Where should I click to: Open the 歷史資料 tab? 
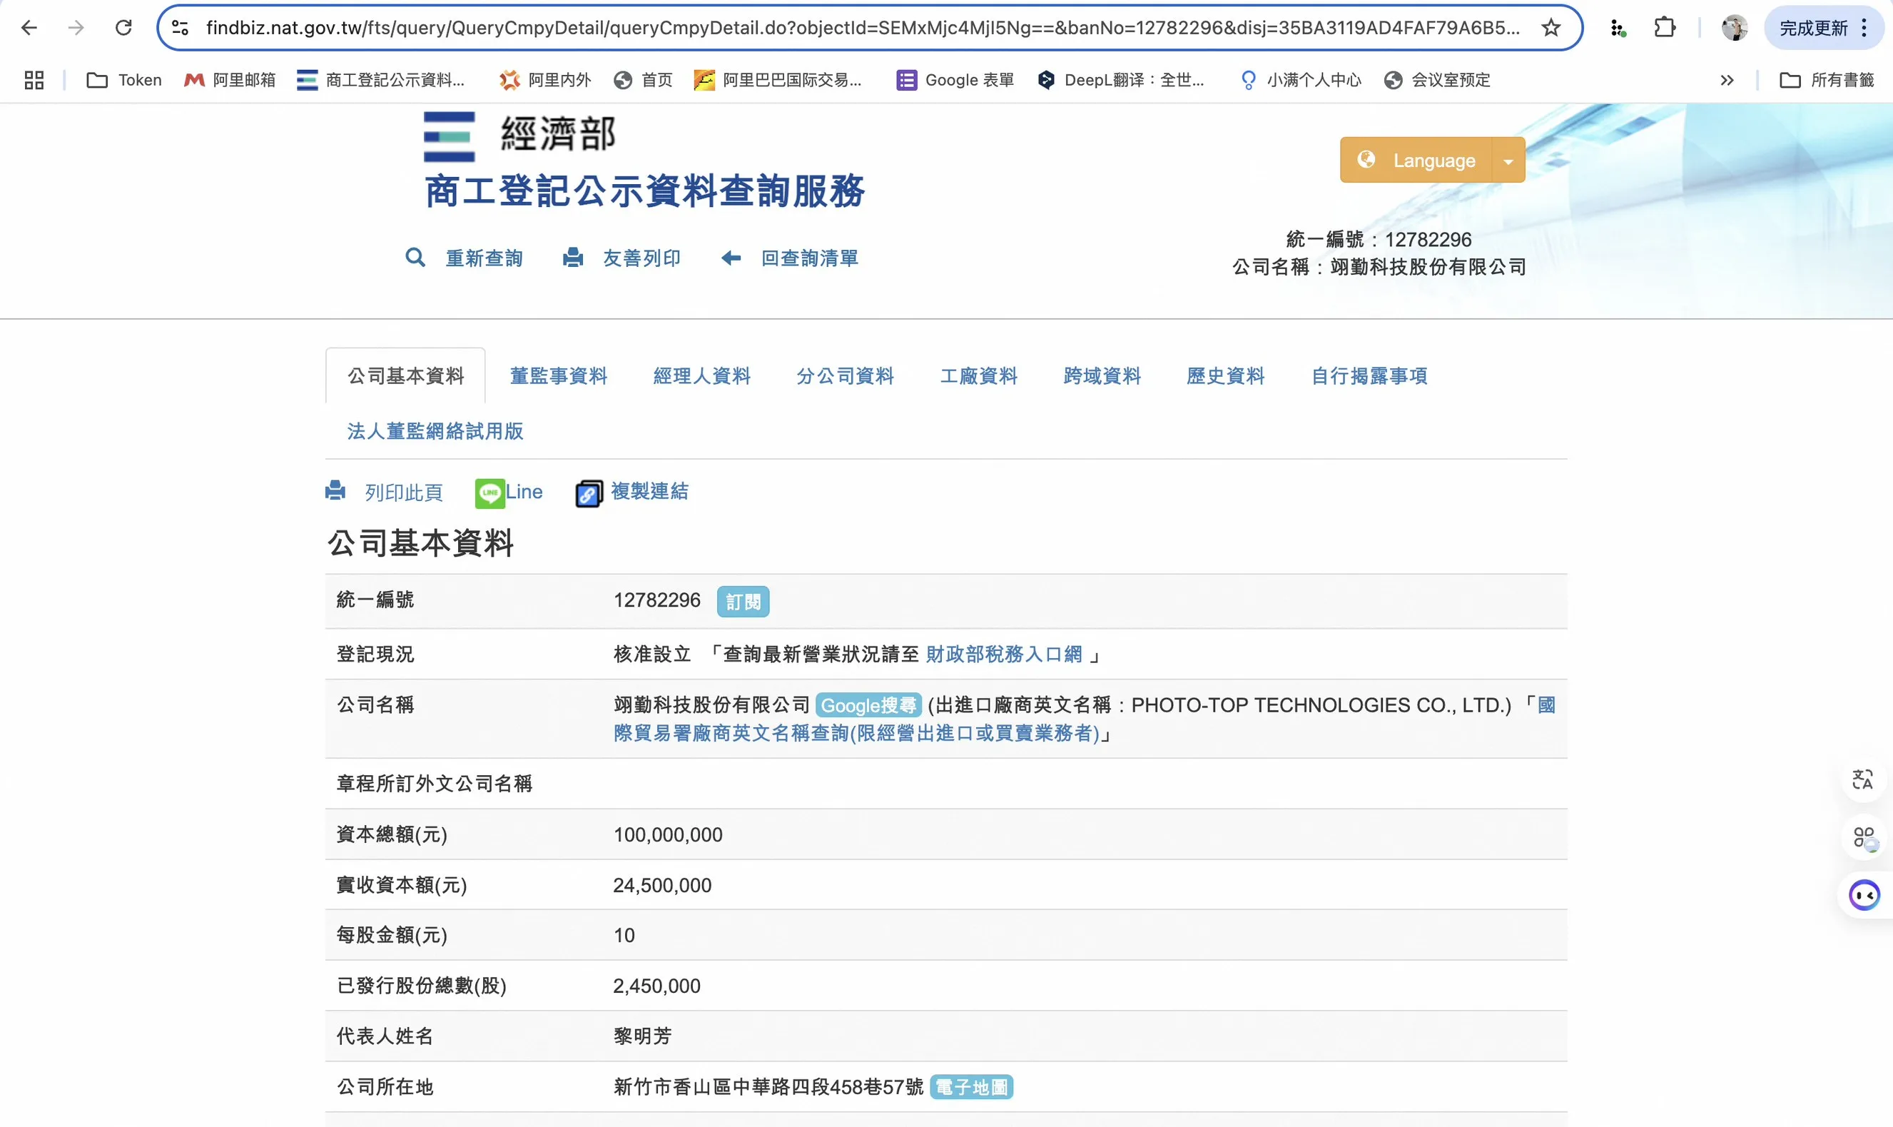pos(1225,376)
